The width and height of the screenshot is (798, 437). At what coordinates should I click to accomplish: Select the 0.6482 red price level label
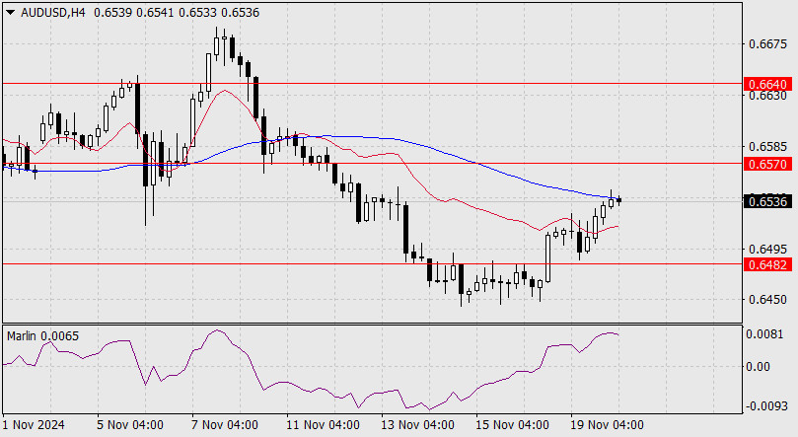click(768, 264)
